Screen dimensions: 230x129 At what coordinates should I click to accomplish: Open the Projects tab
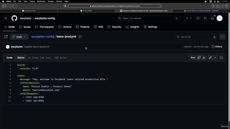[x=83, y=27]
